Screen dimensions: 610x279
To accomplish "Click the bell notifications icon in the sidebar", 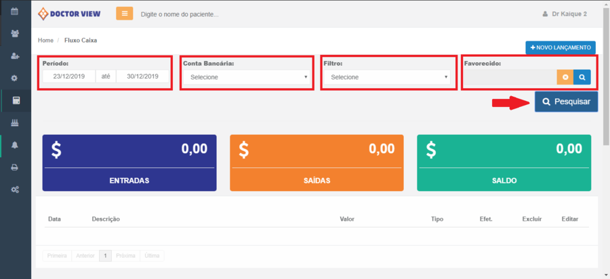I will click(15, 145).
